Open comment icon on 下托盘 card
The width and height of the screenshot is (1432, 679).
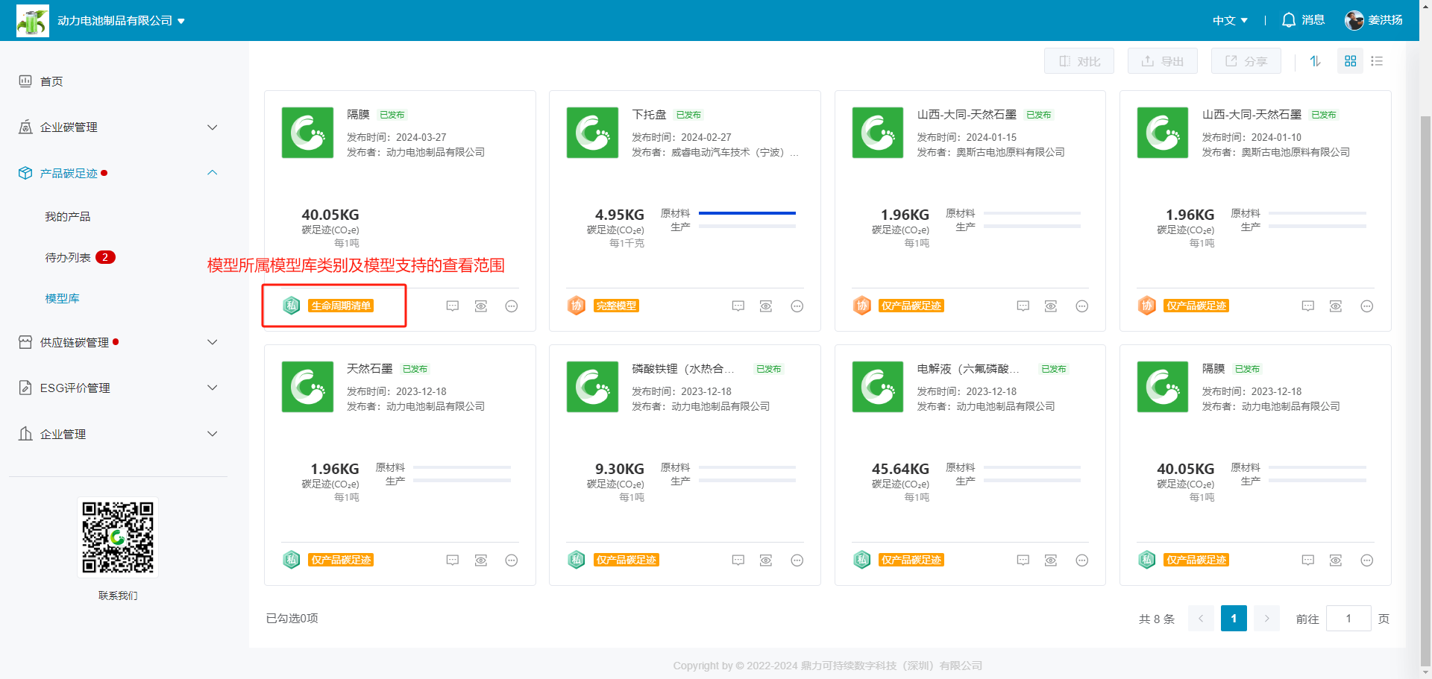(x=738, y=306)
